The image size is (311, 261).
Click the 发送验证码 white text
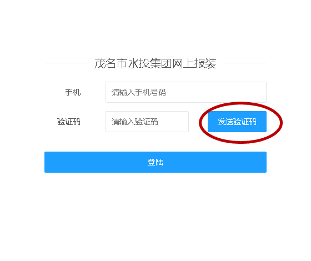point(237,122)
